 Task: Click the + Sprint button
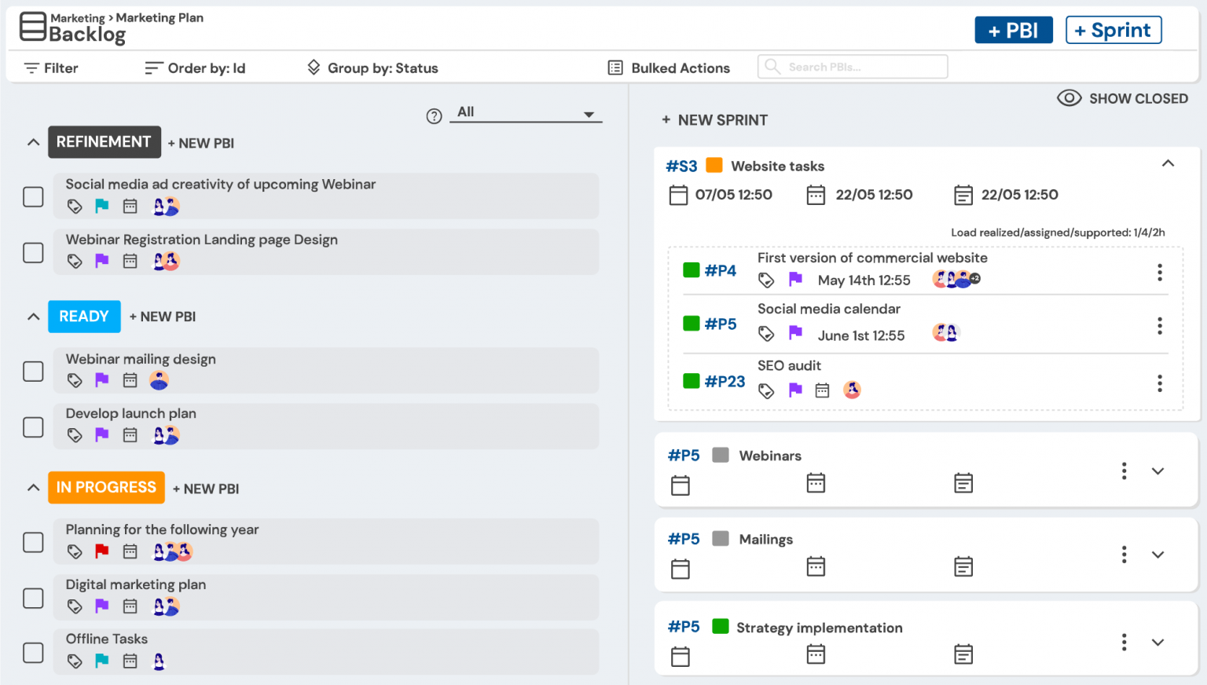pos(1113,30)
